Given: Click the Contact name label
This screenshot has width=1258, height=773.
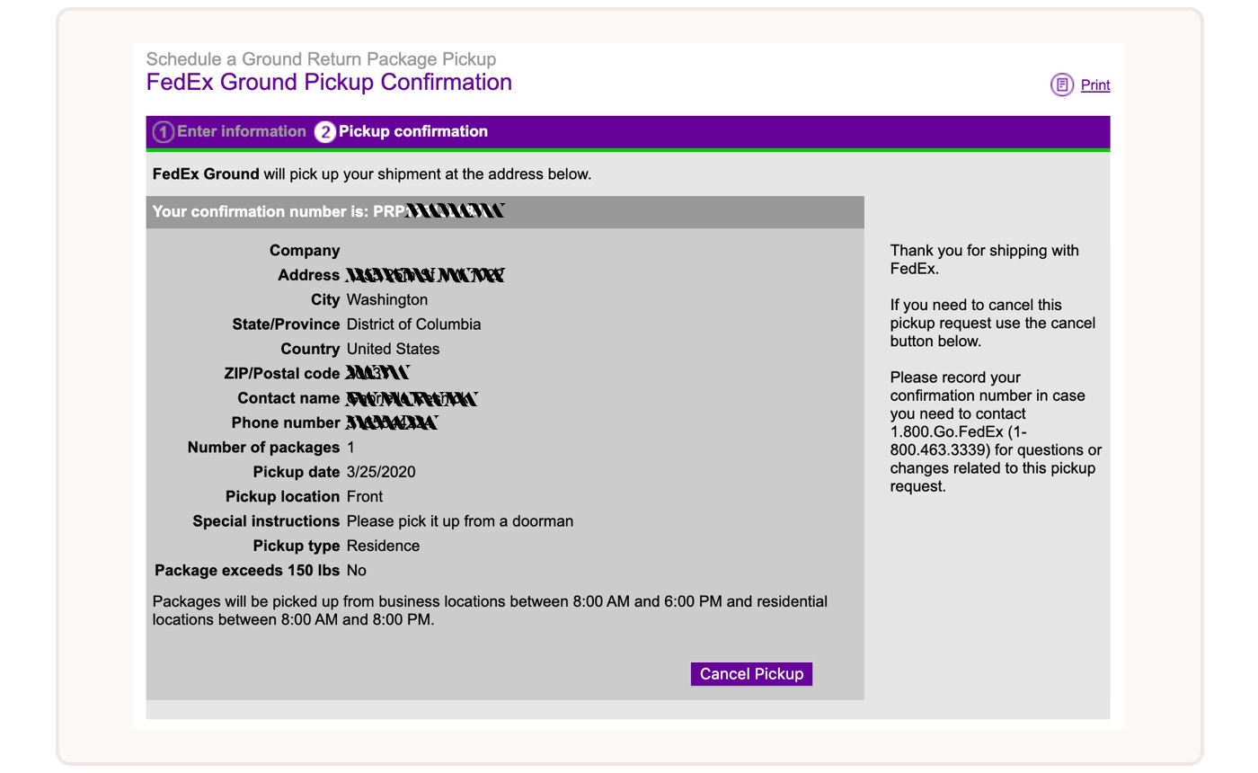Looking at the screenshot, I should tap(288, 398).
